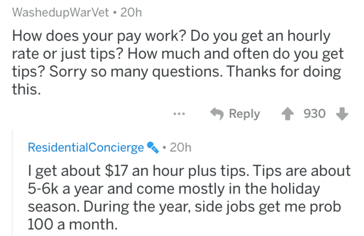The width and height of the screenshot is (364, 236).
Task: Click the blue flair icon beside ResidentialConcierge
Action: [x=152, y=148]
